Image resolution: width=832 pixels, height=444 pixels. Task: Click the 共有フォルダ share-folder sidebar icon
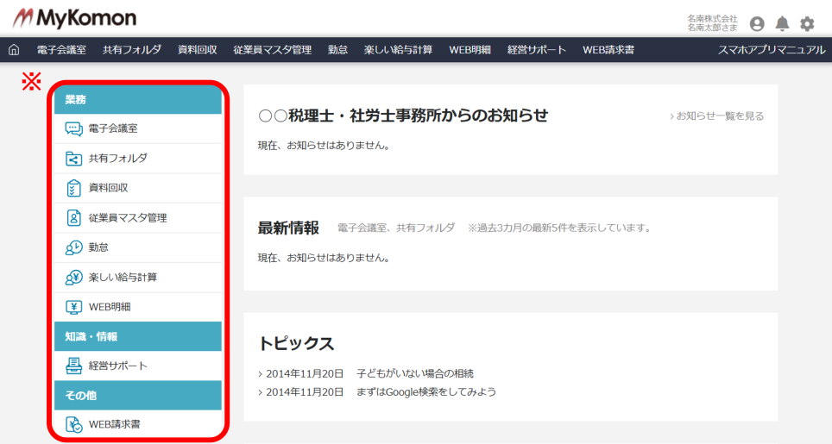[x=74, y=159]
